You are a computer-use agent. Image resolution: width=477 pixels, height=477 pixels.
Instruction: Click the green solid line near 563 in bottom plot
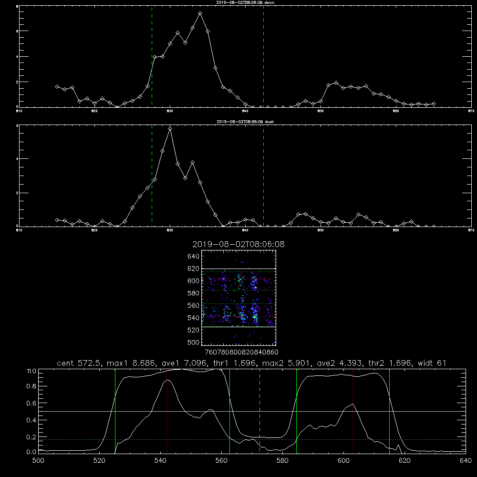tap(230, 411)
